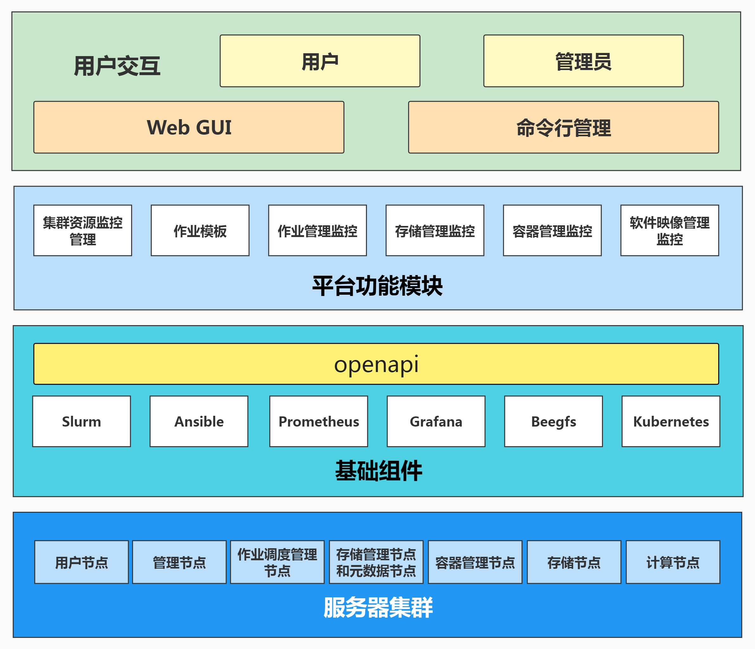The height and width of the screenshot is (649, 755).
Task: Click the 存储管理监控 module box
Action: (x=435, y=230)
